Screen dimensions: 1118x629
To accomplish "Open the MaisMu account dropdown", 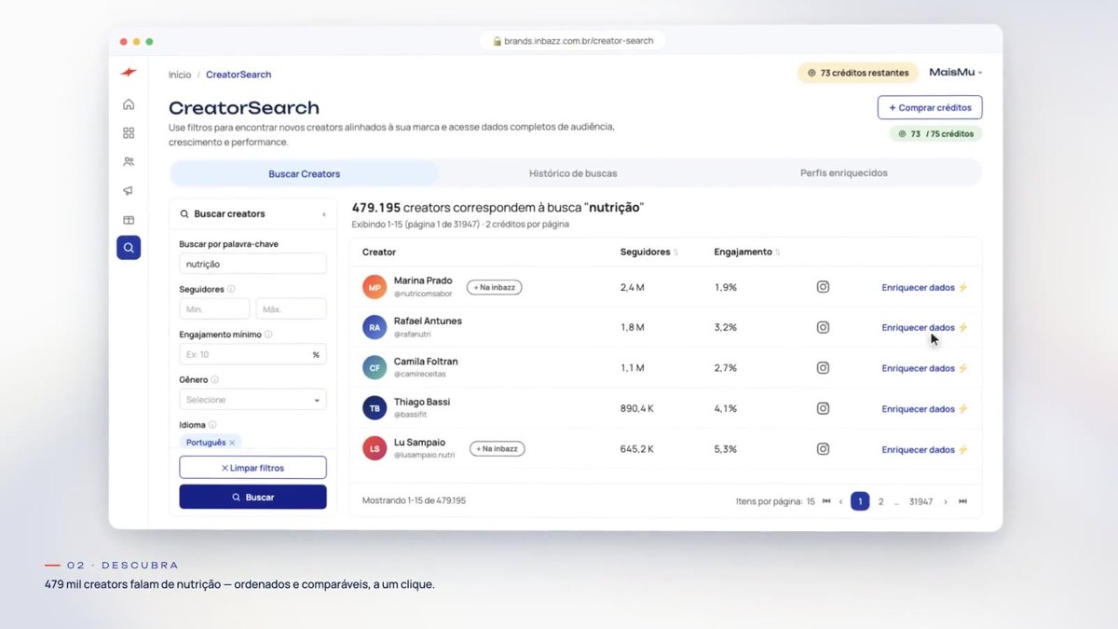I will pos(956,72).
